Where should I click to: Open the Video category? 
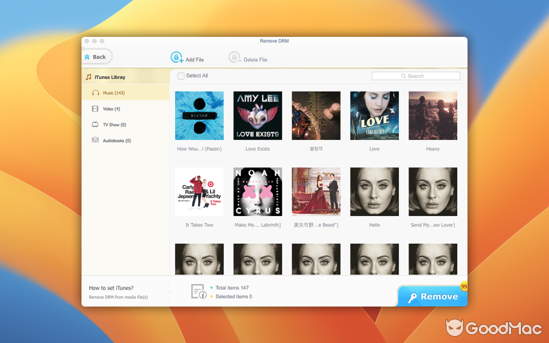[x=112, y=108]
